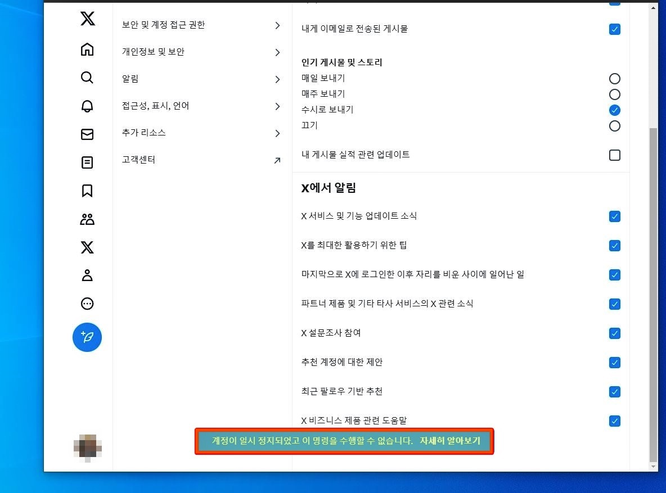Uncheck 최근 팔로우 기반 추천

tap(614, 391)
